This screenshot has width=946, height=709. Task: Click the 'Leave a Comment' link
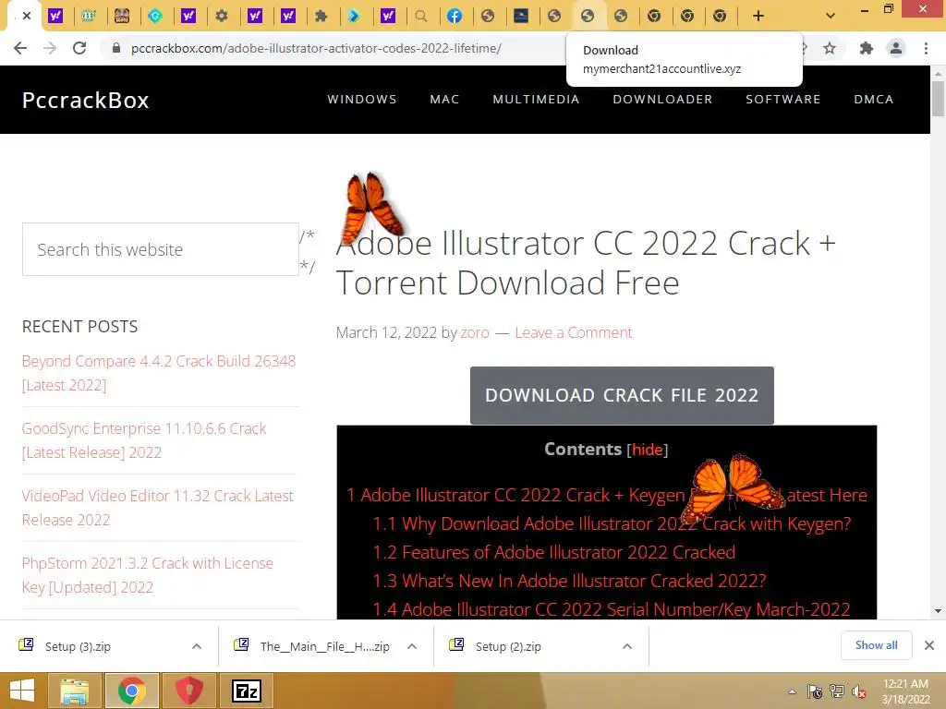573,332
